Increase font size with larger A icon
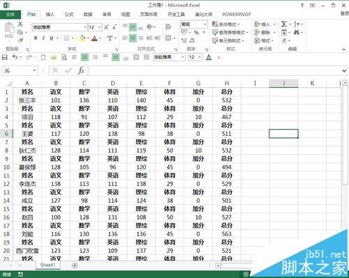 [x=106, y=27]
